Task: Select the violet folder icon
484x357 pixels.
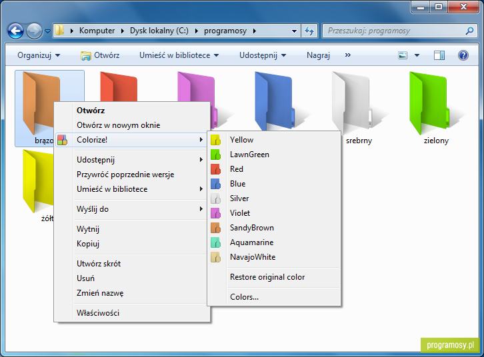Action: click(x=196, y=87)
